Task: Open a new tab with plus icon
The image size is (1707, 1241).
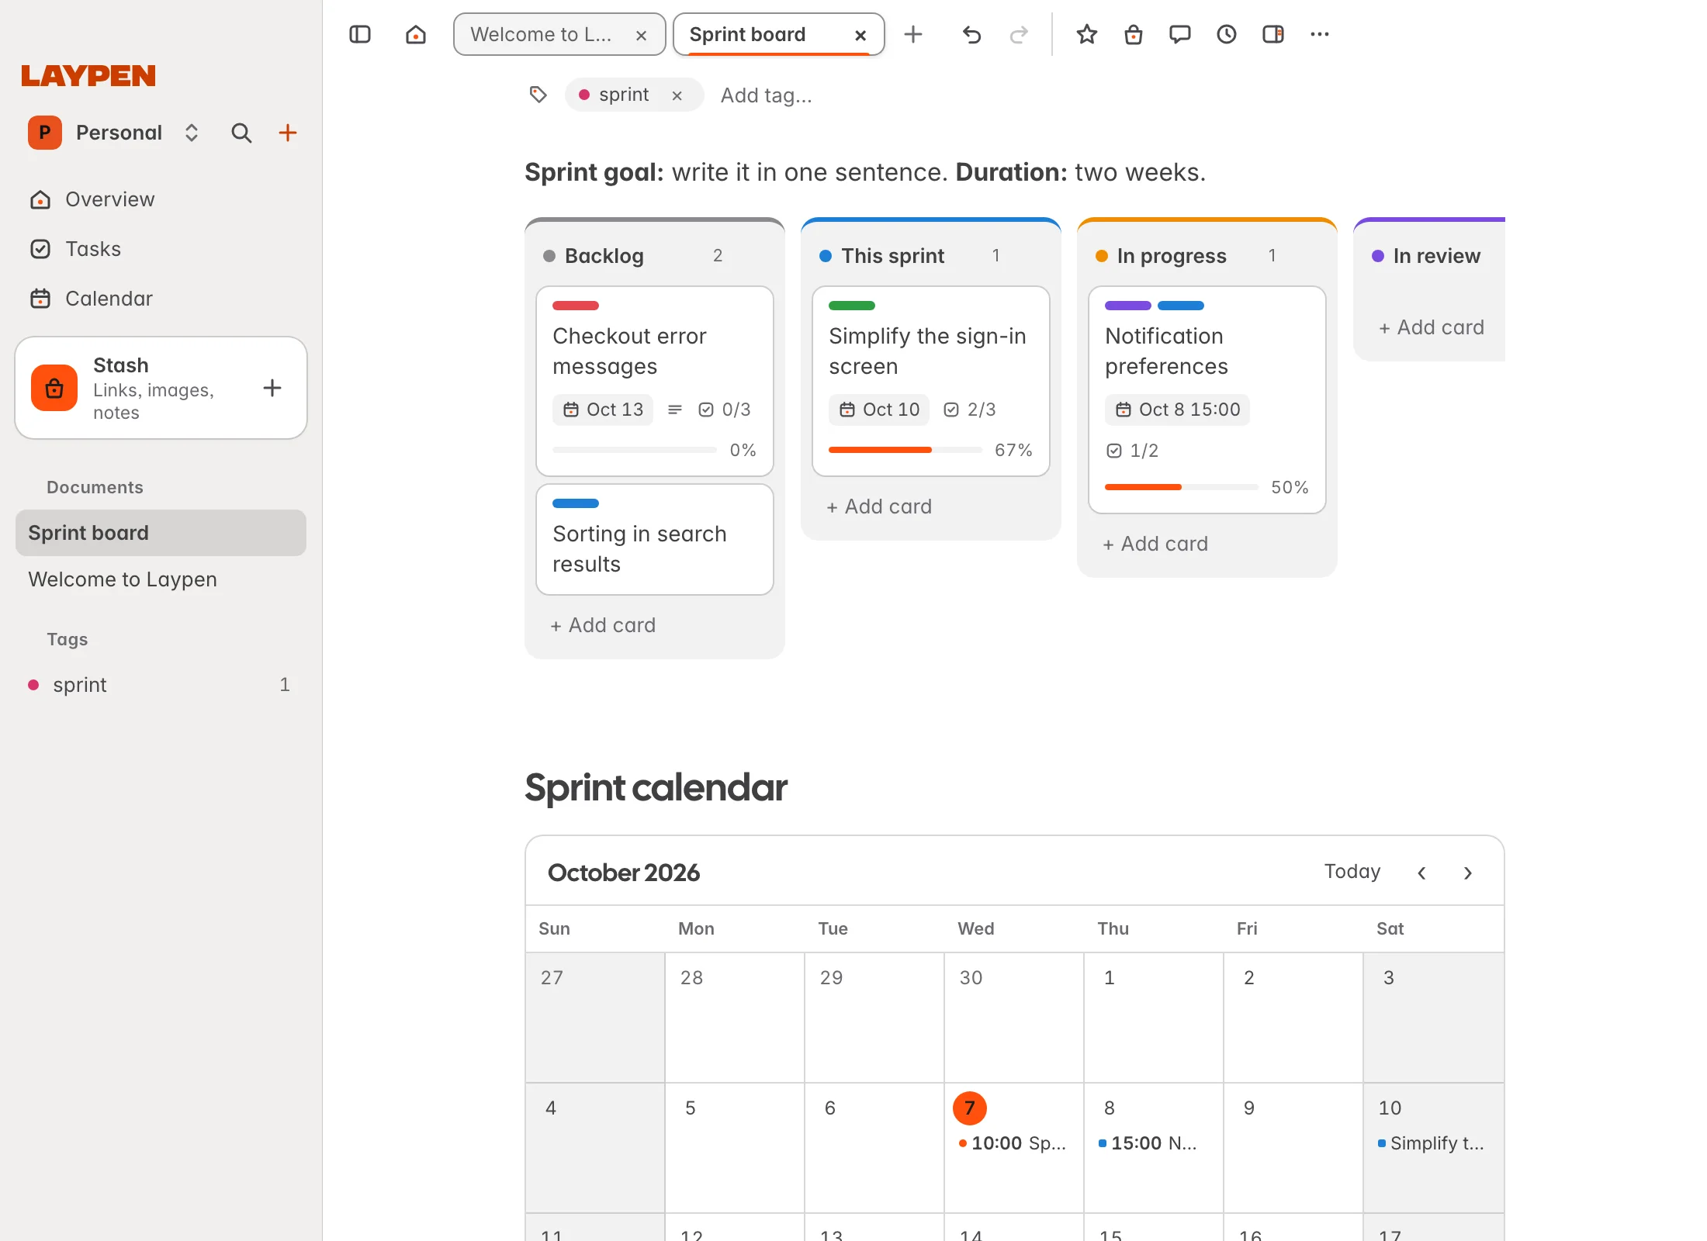Action: [913, 34]
